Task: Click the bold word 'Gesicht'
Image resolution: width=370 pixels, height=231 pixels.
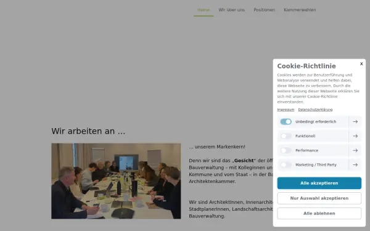Action: click(x=244, y=161)
